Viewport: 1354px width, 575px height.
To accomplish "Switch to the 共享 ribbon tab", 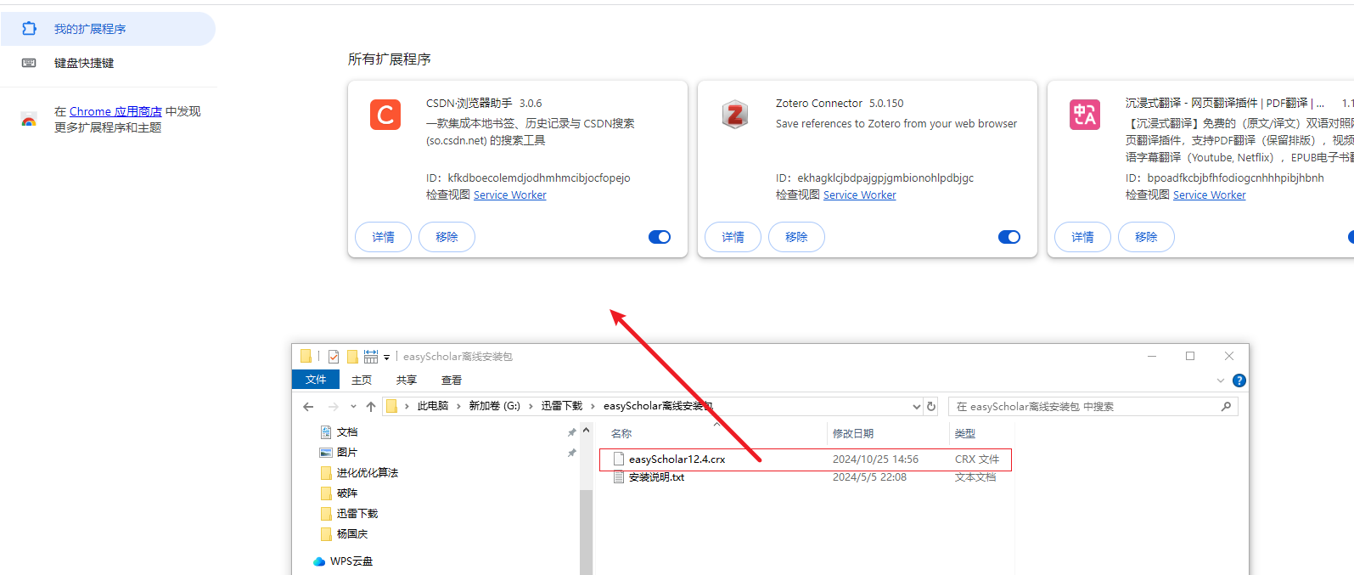I will pyautogui.click(x=407, y=381).
